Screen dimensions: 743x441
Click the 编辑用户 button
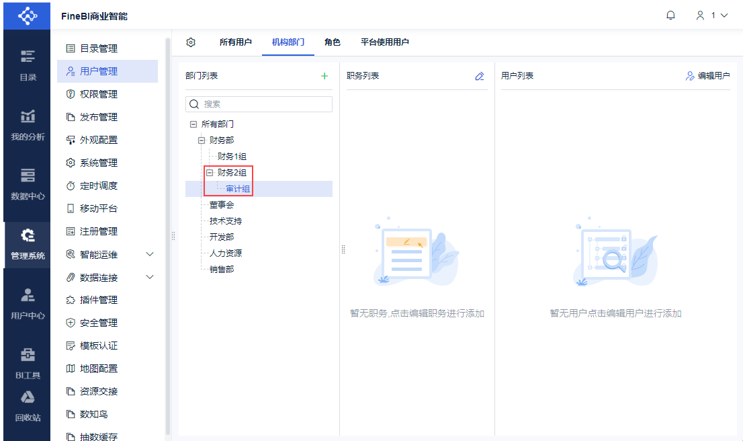[707, 76]
